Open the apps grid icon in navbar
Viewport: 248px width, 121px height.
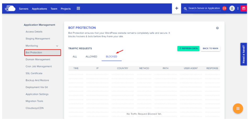pos(78,8)
